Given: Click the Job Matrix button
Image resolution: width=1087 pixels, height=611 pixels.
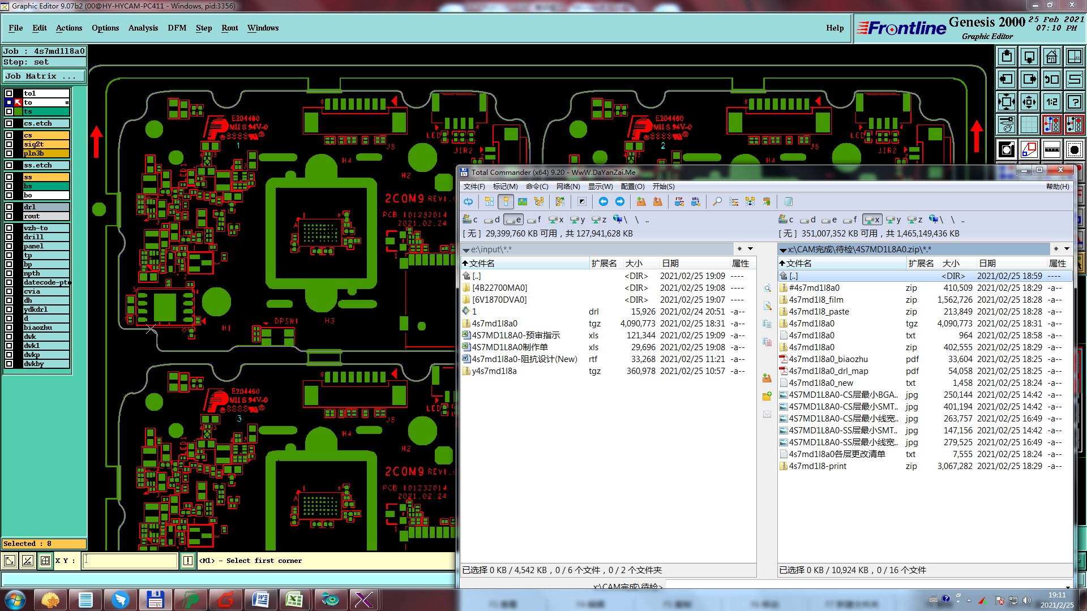Looking at the screenshot, I should [x=44, y=76].
